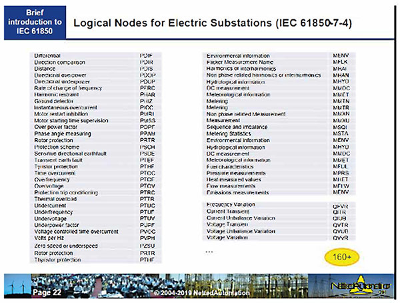400x303 pixels.
Task: Select 'Phase angle measuring' label
Action: [x=63, y=133]
